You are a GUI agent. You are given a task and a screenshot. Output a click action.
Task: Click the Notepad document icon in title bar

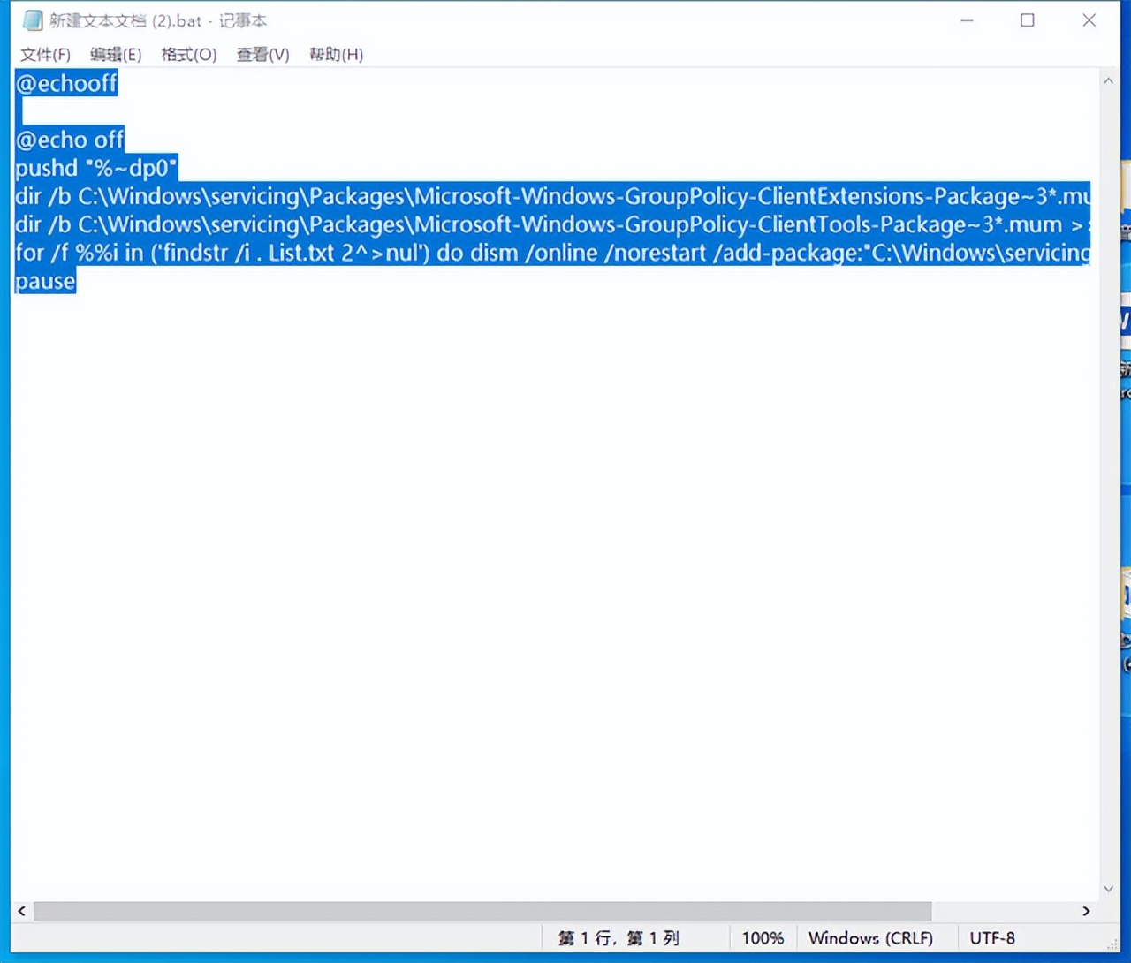click(x=32, y=19)
